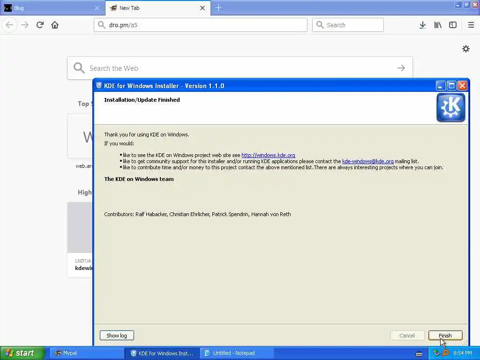Reload the page with refresh icon
480x360 pixels.
click(x=40, y=25)
